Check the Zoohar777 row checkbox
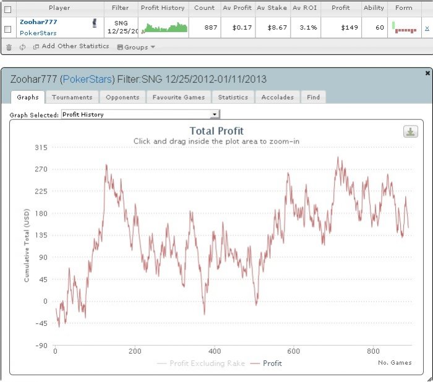This screenshot has height=382, width=433. click(x=7, y=28)
